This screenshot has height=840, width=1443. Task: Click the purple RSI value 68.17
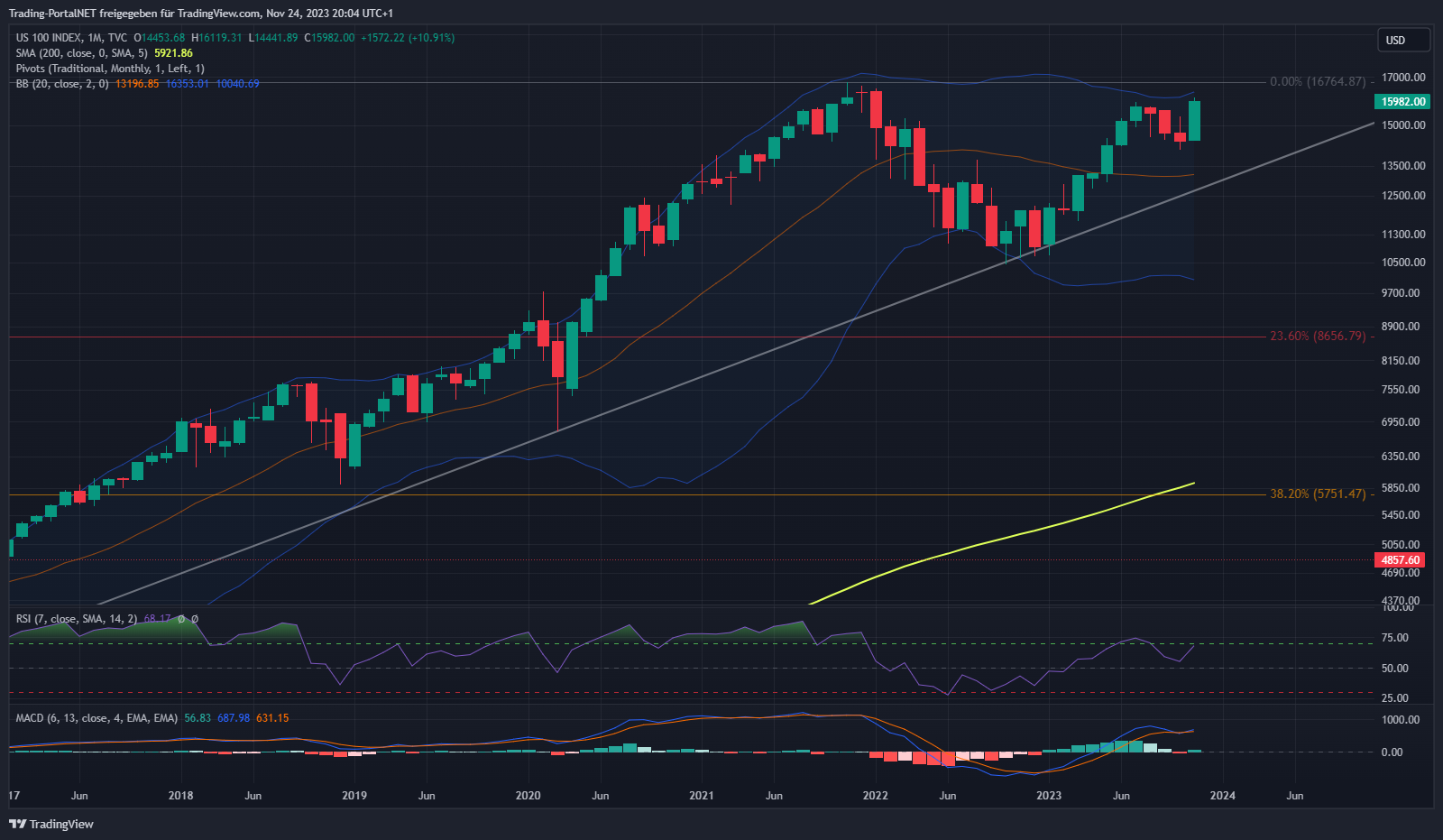157,619
